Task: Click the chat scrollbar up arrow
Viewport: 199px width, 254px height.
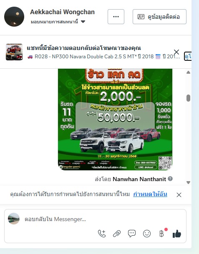Action: click(x=188, y=72)
